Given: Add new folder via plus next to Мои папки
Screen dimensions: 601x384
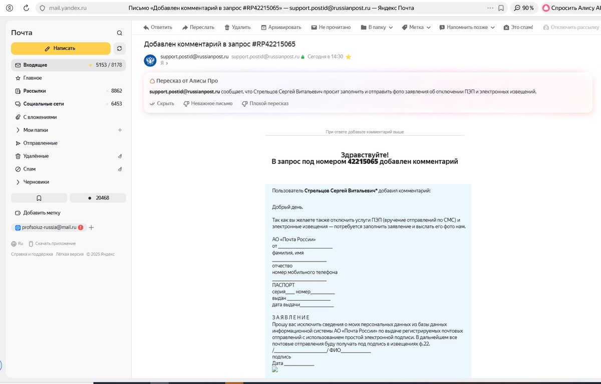Looking at the screenshot, I should coord(120,130).
